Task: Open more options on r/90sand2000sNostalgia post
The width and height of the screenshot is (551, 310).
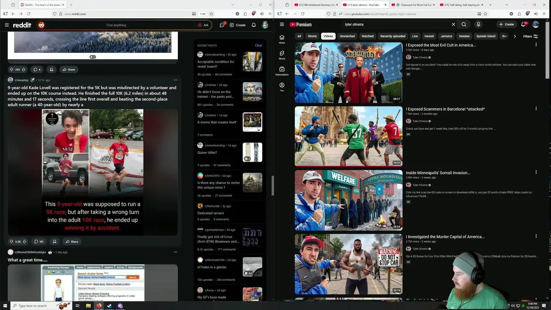Action: (x=175, y=252)
